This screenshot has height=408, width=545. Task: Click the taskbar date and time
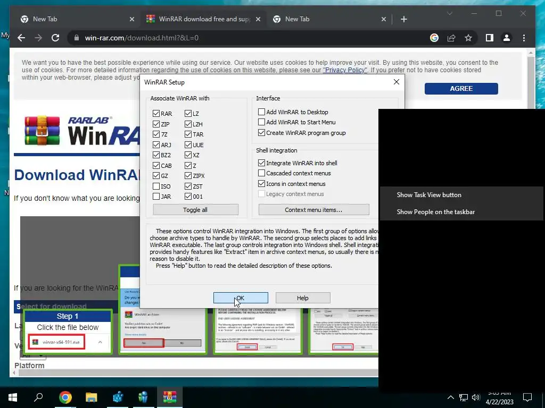tap(499, 397)
